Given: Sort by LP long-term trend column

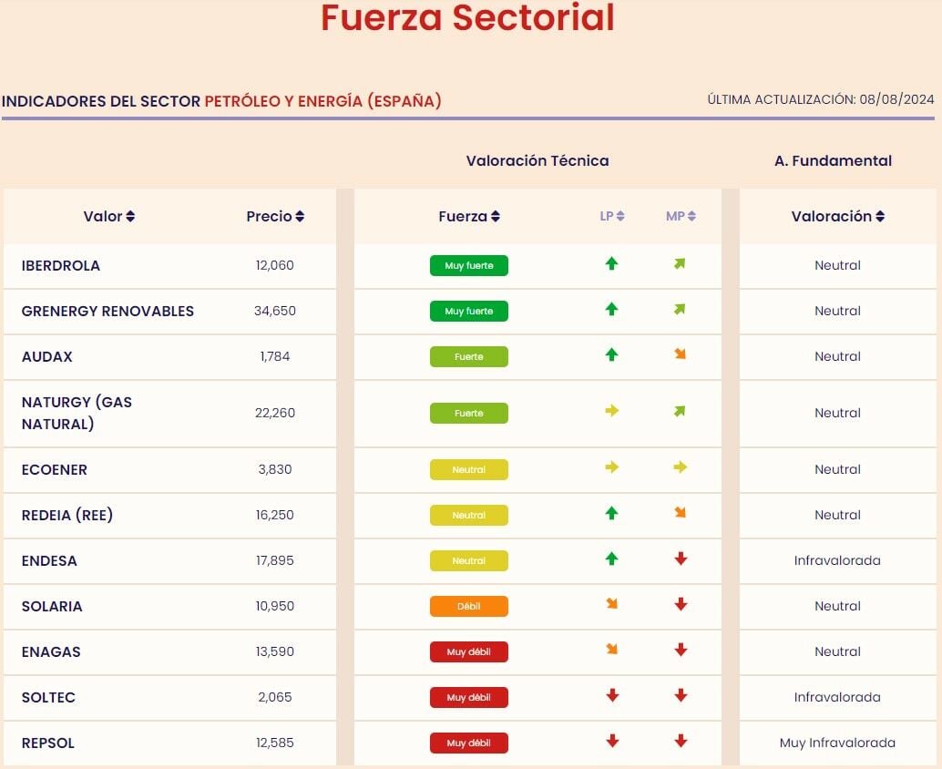Looking at the screenshot, I should click(612, 217).
